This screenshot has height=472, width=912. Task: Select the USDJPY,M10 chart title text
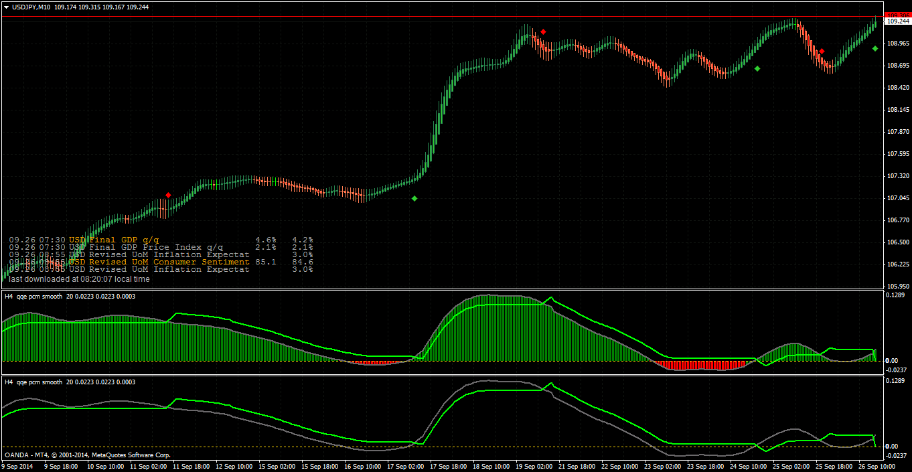(x=31, y=7)
